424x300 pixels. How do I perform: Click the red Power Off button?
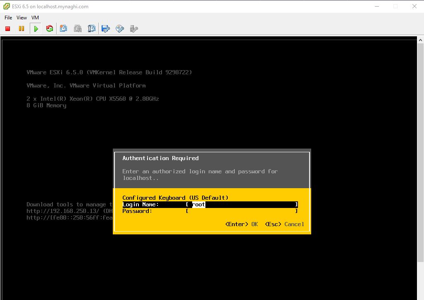tap(7, 28)
